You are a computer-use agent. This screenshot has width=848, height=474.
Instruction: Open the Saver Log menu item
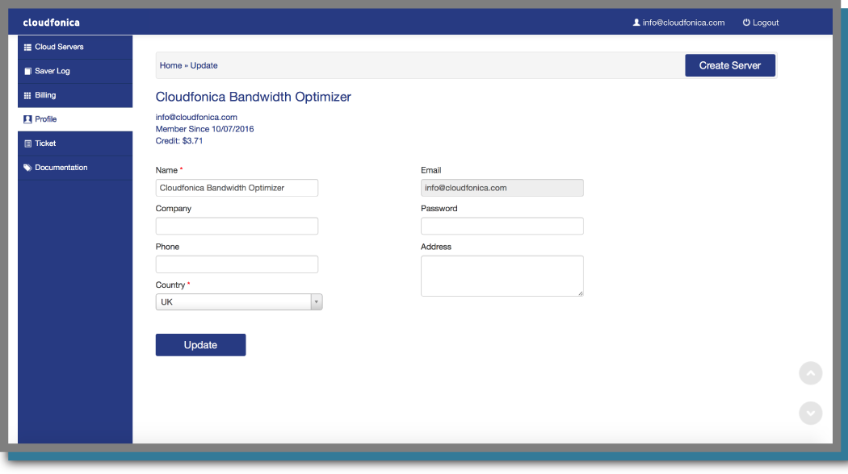52,71
